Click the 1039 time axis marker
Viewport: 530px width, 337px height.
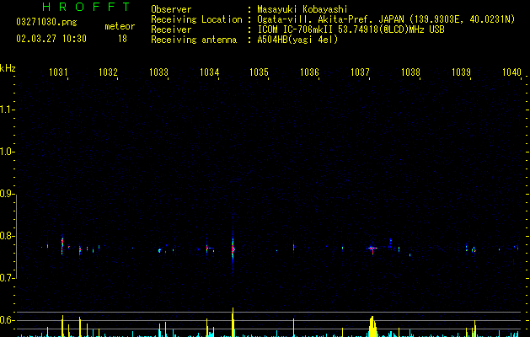coord(461,72)
